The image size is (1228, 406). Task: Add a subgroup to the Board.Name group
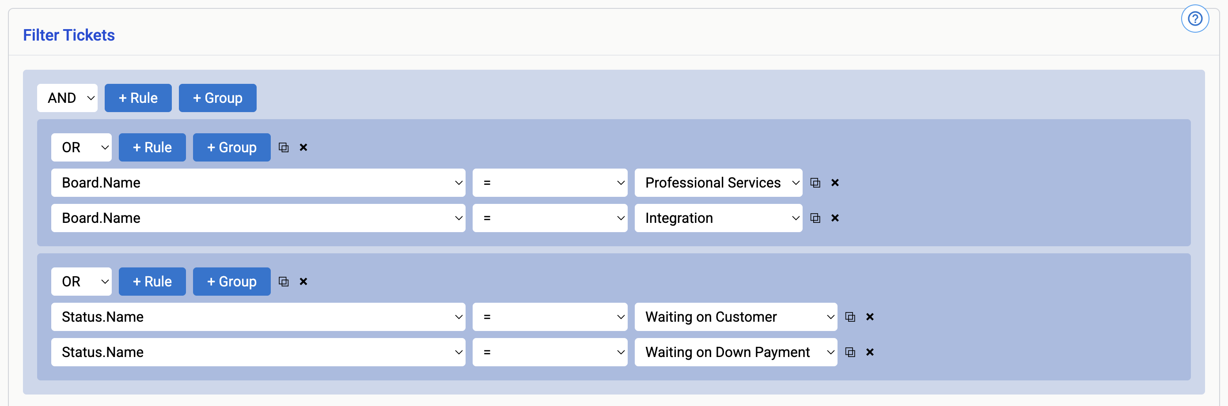click(231, 148)
